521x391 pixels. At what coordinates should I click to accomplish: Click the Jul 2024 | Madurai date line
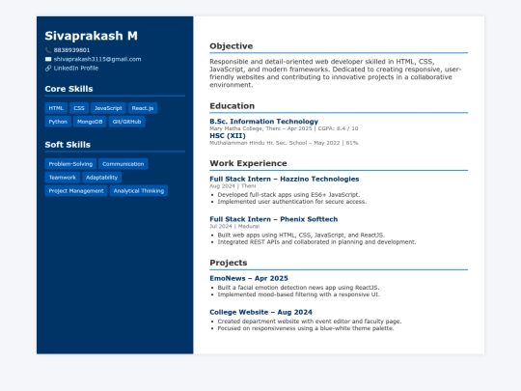click(234, 226)
